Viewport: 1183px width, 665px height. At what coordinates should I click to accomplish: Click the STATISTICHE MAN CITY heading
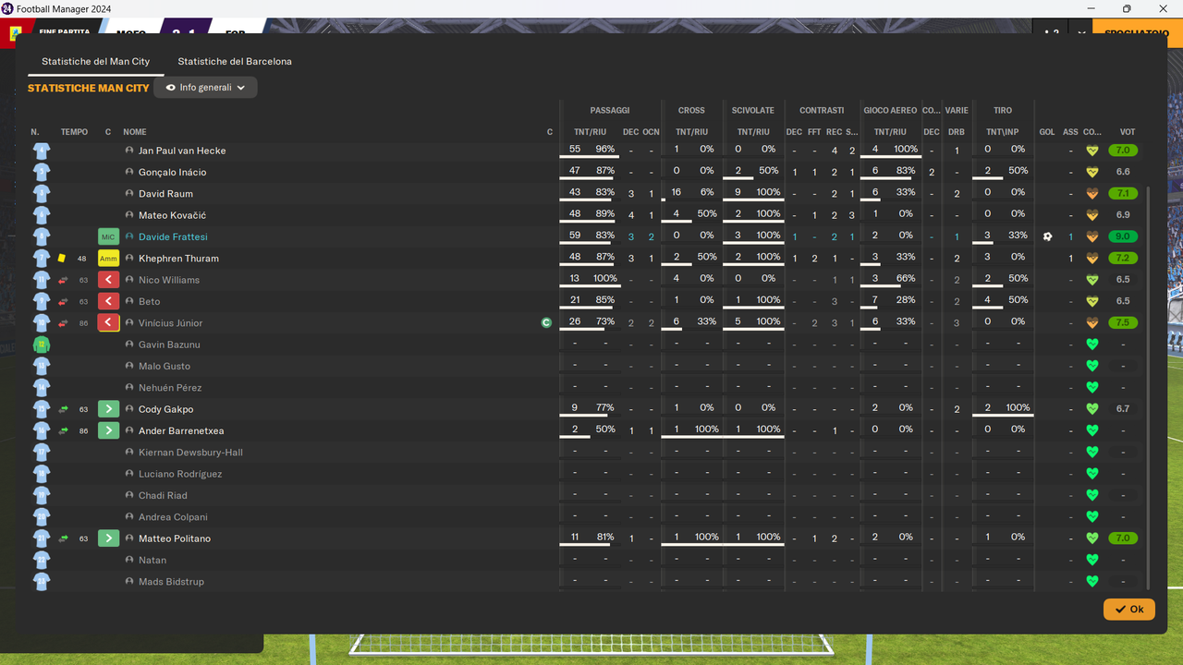pos(89,89)
